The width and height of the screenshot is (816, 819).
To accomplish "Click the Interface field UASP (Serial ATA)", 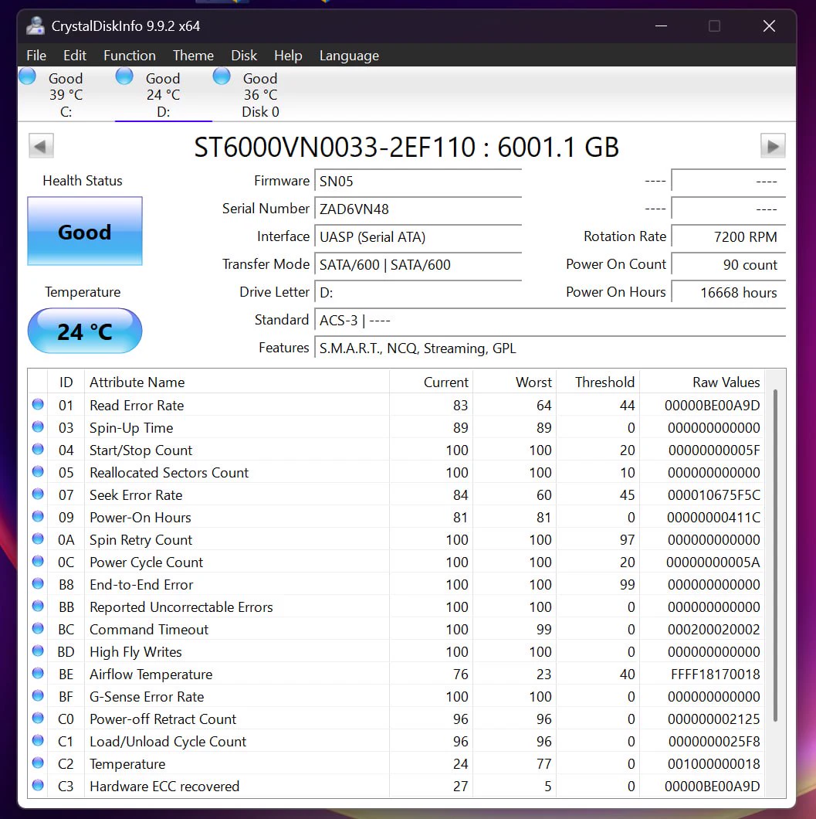I will point(418,236).
